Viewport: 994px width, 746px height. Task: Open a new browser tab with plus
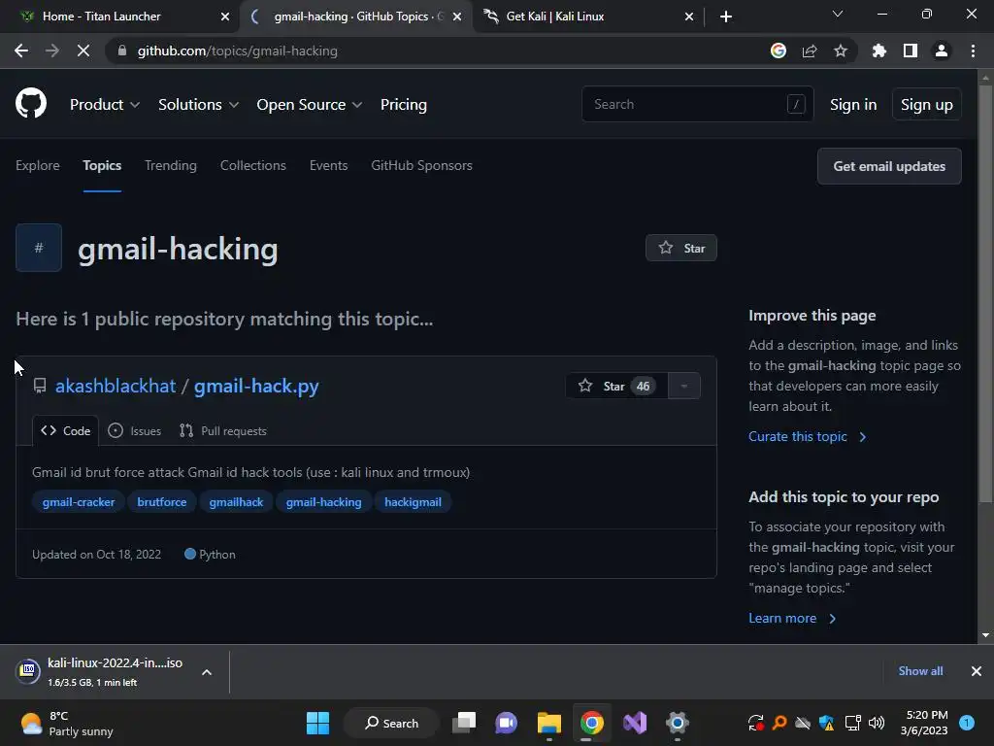[x=726, y=17]
